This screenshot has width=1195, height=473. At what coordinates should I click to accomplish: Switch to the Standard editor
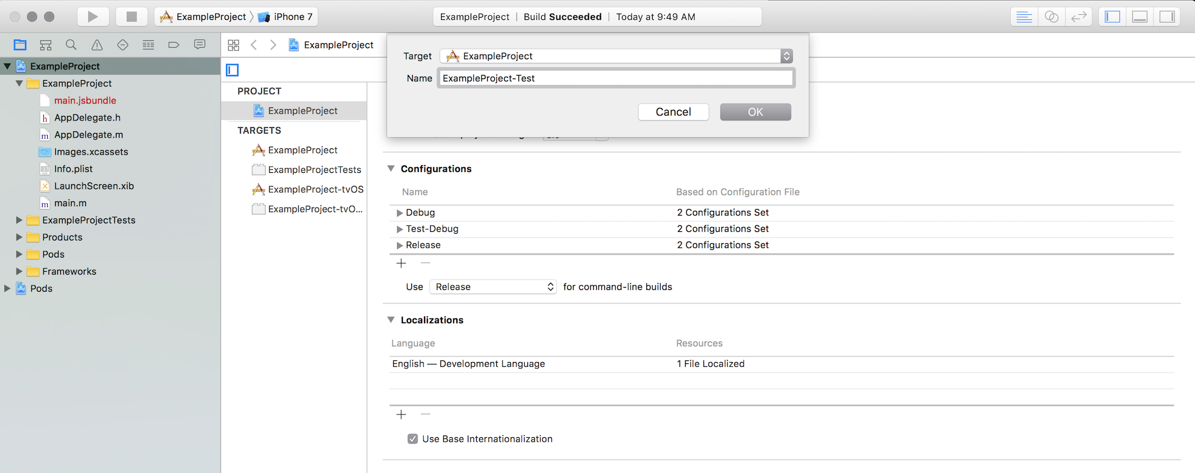coord(1024,16)
